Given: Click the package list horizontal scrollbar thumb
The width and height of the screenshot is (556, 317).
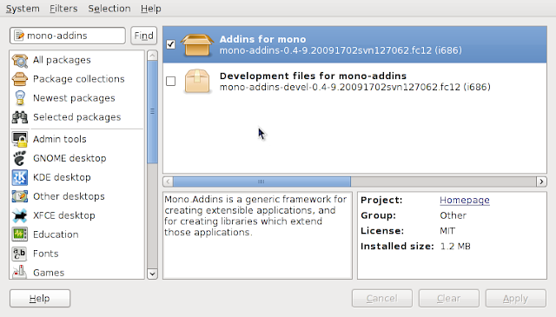Looking at the screenshot, I should tap(261, 182).
